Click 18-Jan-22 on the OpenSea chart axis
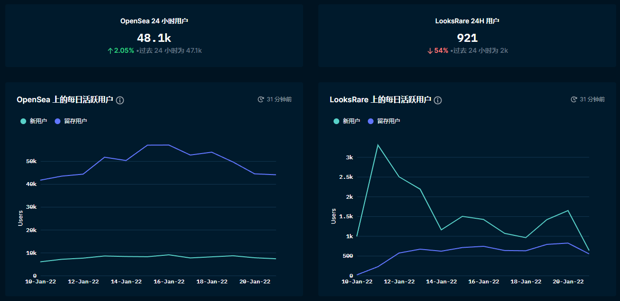This screenshot has width=620, height=301. click(x=212, y=282)
